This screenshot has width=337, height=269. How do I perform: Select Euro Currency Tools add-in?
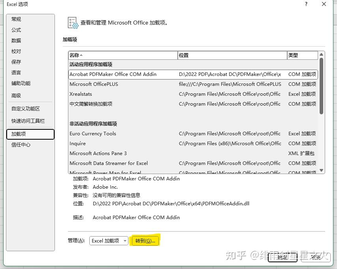(193, 134)
